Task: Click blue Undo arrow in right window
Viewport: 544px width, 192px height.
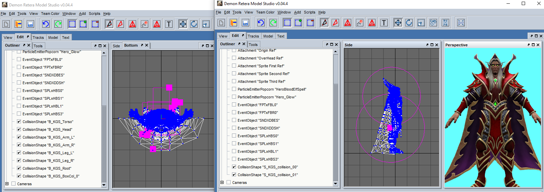Action: point(261,23)
